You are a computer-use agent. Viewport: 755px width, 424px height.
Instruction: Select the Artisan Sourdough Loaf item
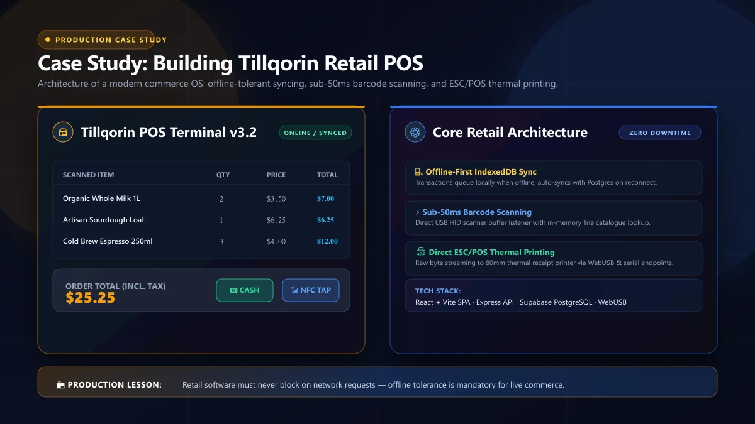tap(104, 220)
